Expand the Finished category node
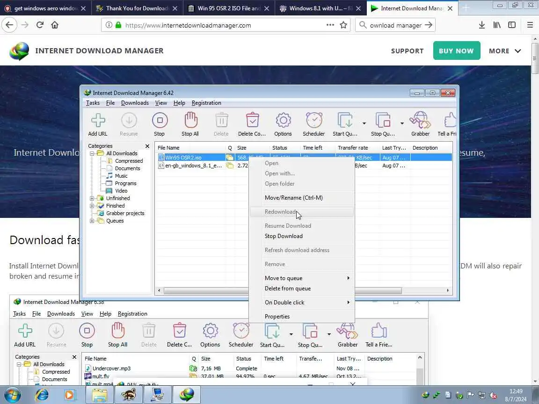The width and height of the screenshot is (539, 404). coord(92,206)
